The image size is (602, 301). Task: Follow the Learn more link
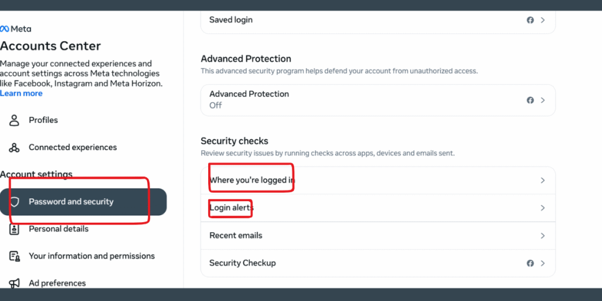coord(21,93)
